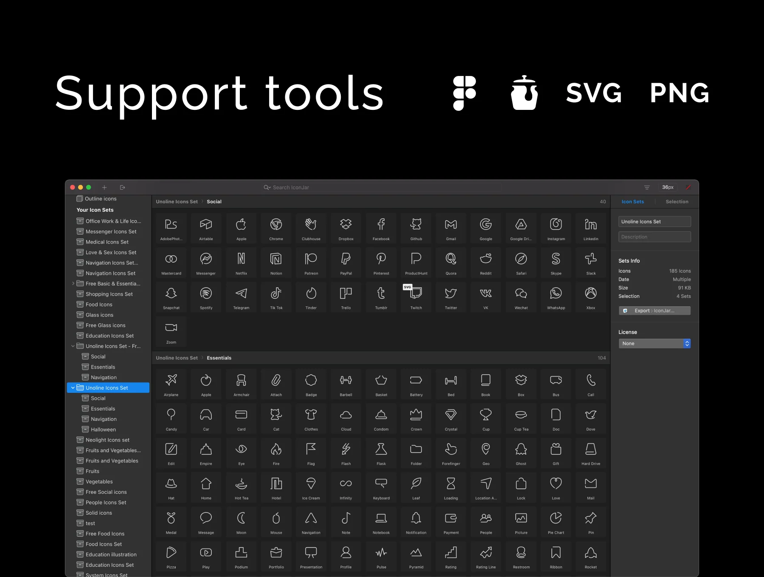Select the Dropbox icon
764x577 pixels.
pyautogui.click(x=346, y=228)
